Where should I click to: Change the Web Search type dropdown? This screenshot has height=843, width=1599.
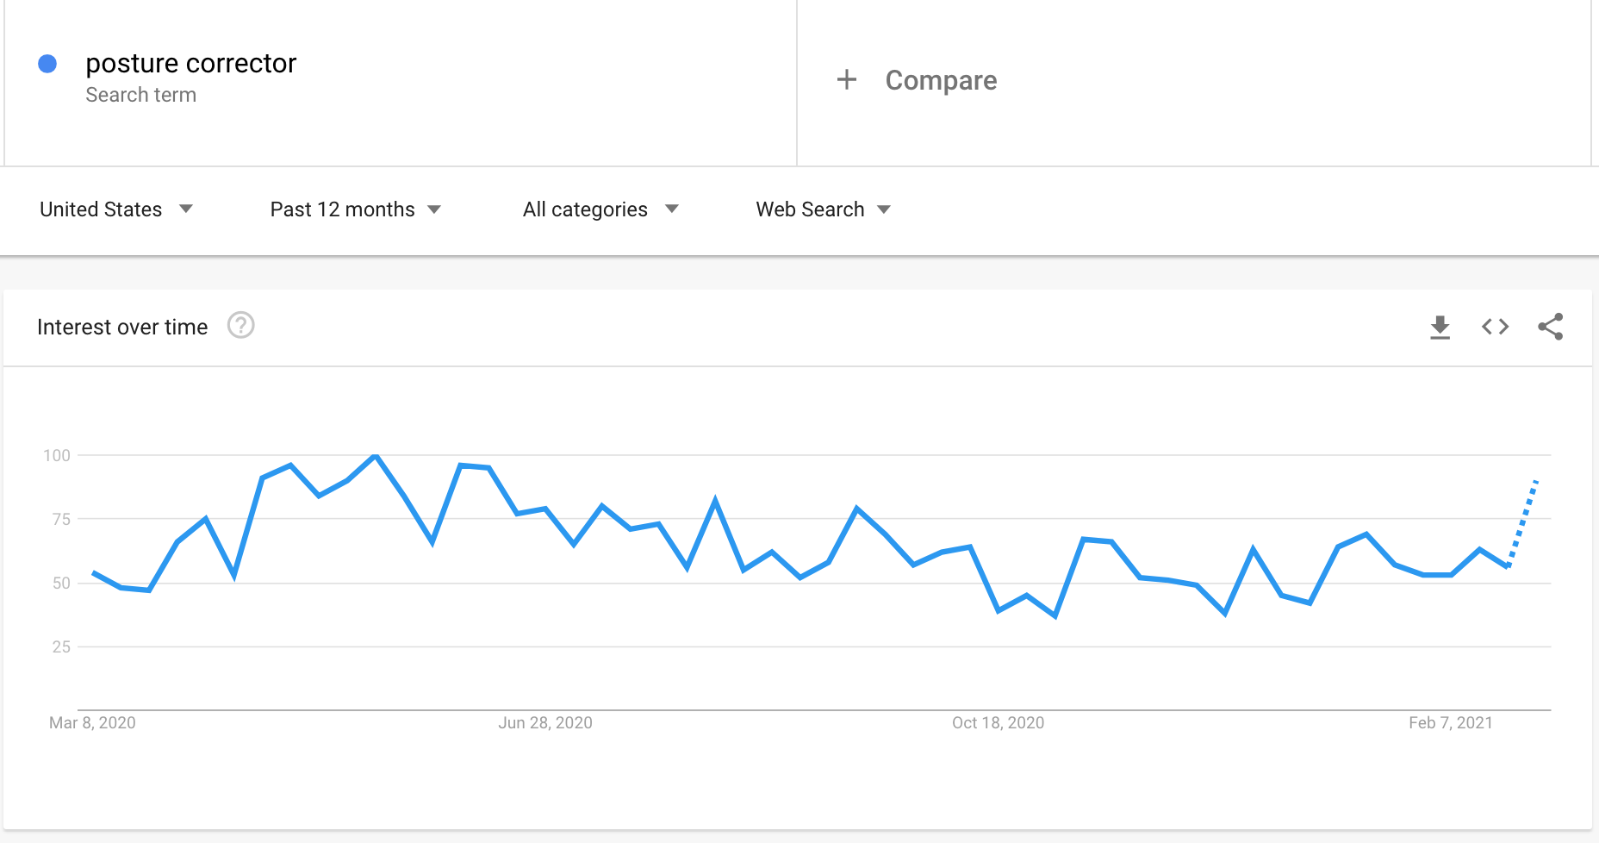(x=822, y=209)
